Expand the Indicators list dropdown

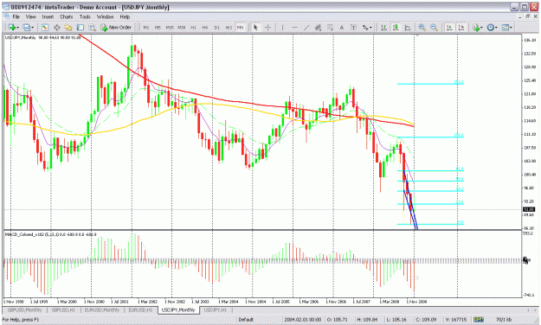click(482, 28)
